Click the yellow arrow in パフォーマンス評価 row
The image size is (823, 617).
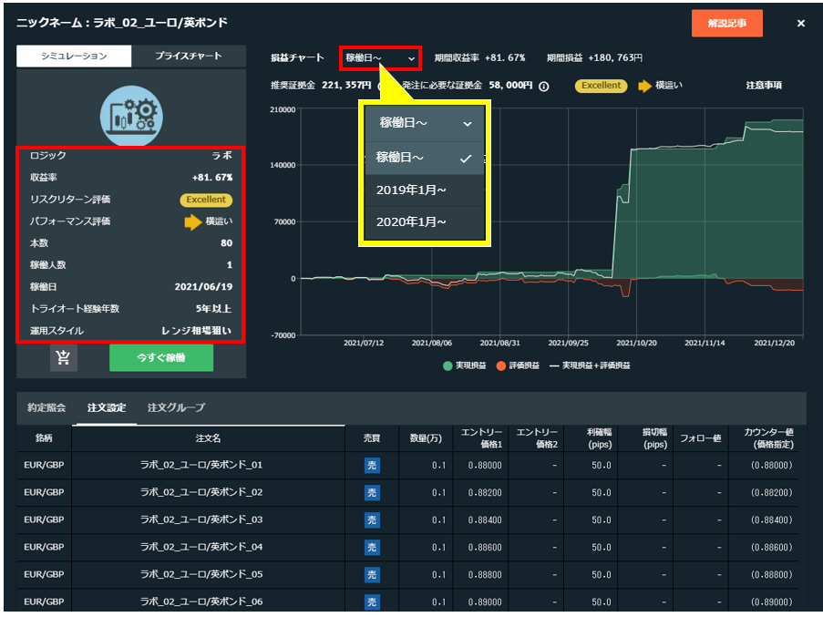tap(192, 222)
